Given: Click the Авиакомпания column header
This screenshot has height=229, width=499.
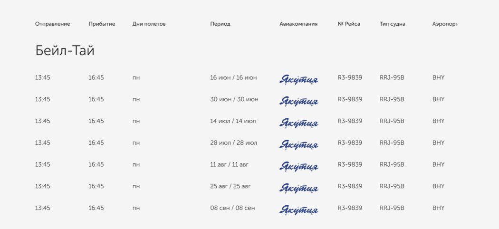Looking at the screenshot, I should 298,24.
